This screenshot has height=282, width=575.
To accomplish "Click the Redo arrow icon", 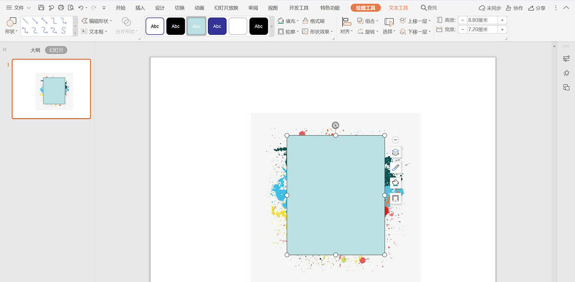I will tap(94, 8).
